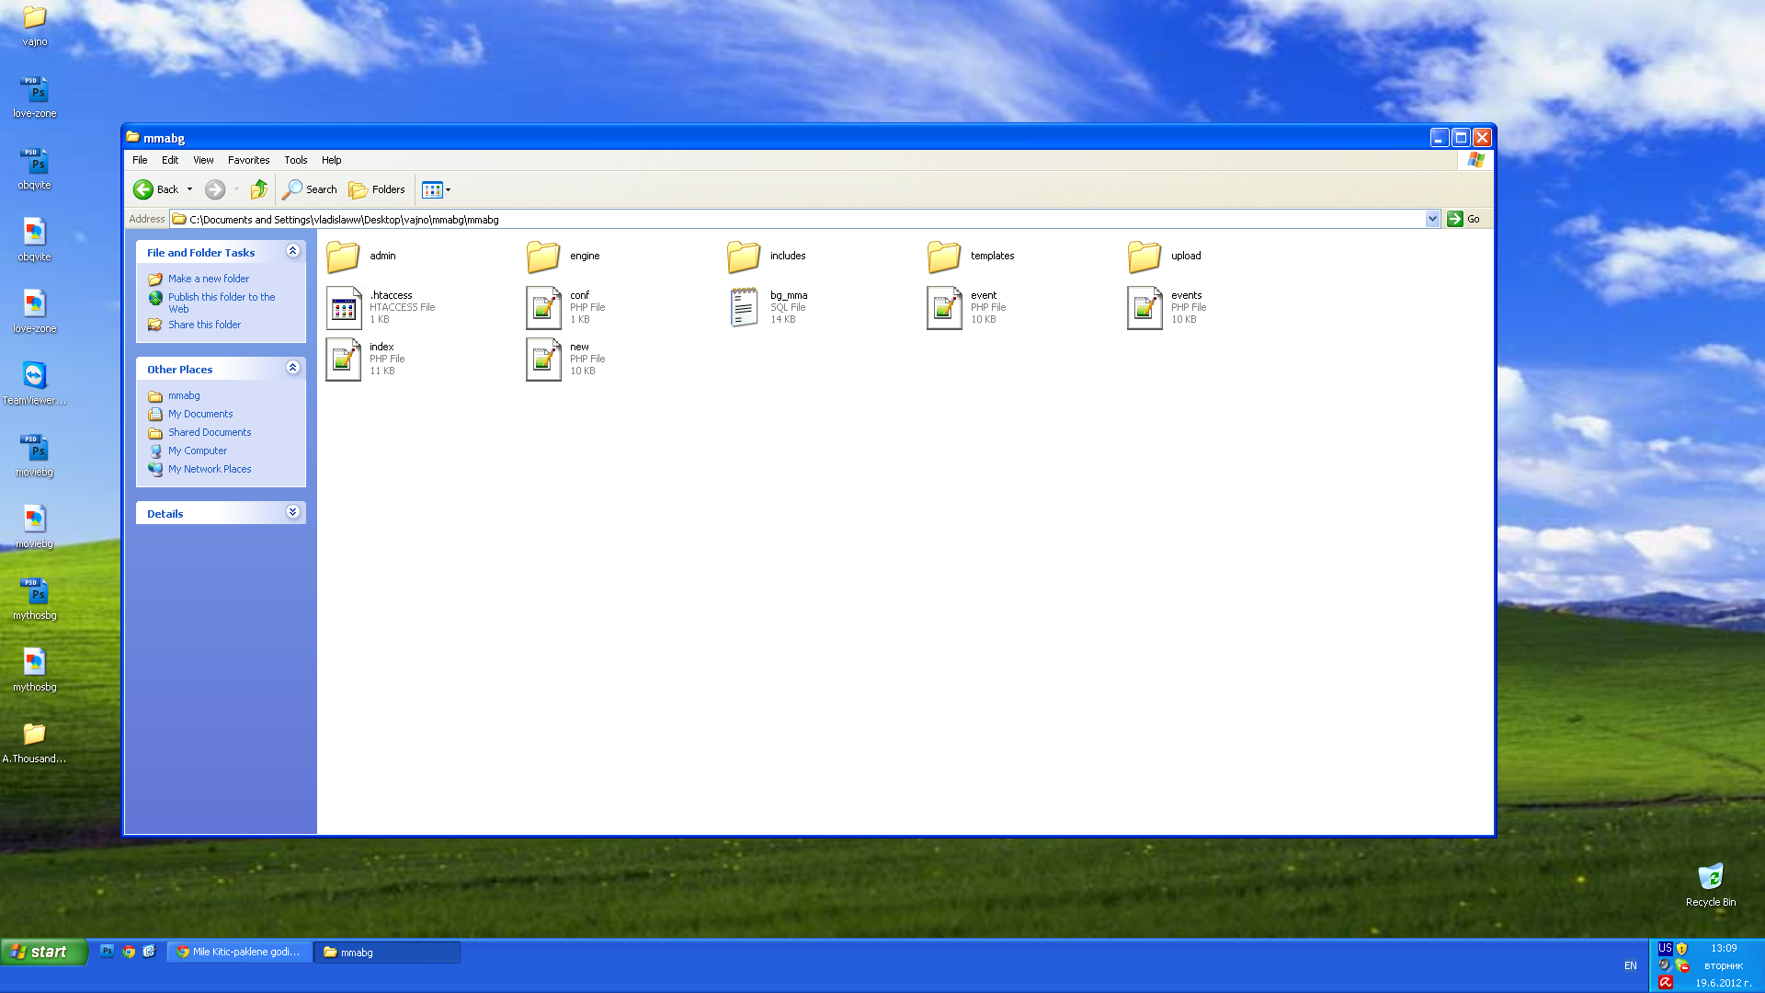
Task: Select the .htaccess file icon
Action: pyautogui.click(x=343, y=308)
